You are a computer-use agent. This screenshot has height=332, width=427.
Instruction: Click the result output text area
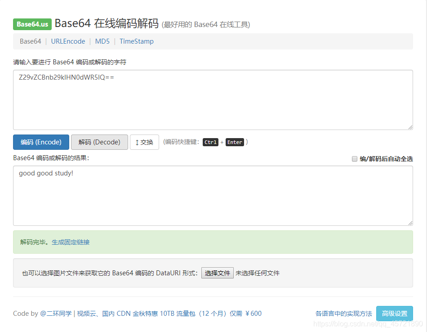[x=213, y=196]
